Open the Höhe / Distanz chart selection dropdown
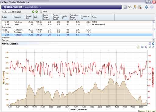 click(153, 44)
